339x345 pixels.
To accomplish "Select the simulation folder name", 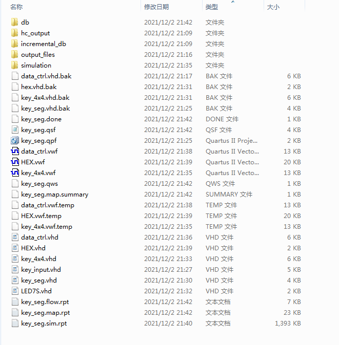I will click(36, 66).
